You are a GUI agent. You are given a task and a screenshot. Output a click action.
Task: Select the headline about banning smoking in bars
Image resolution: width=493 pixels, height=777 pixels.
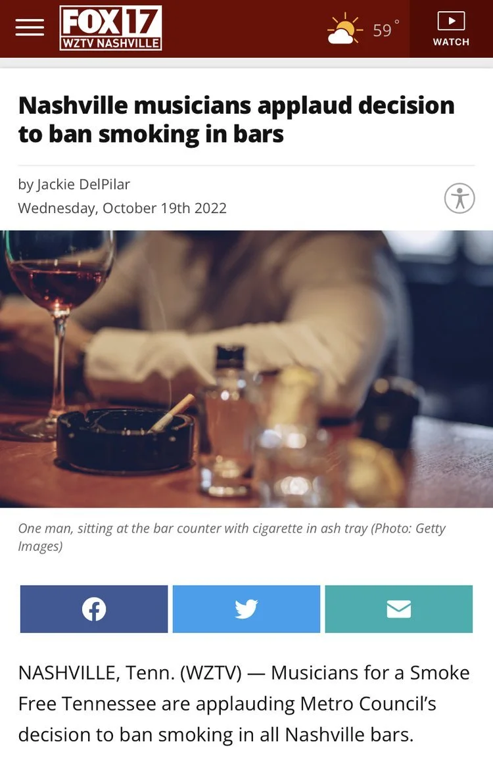tap(237, 120)
